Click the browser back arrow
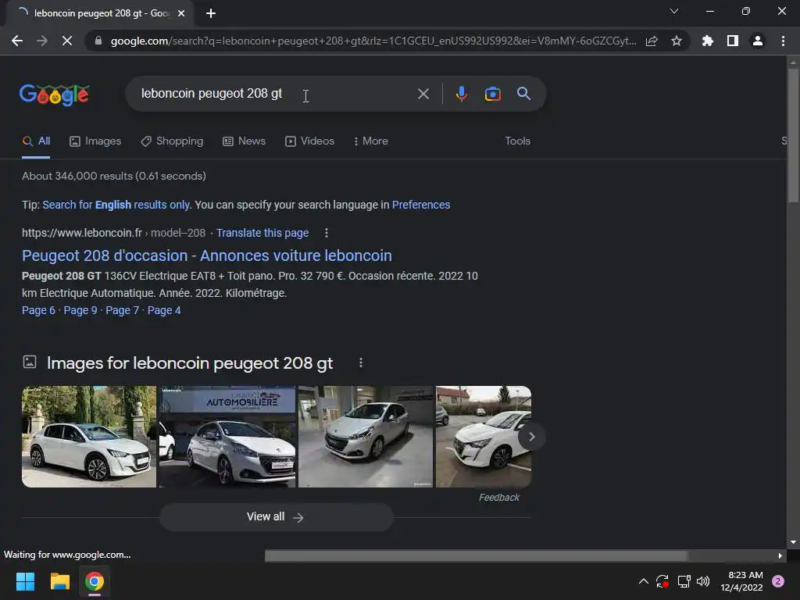 17,41
